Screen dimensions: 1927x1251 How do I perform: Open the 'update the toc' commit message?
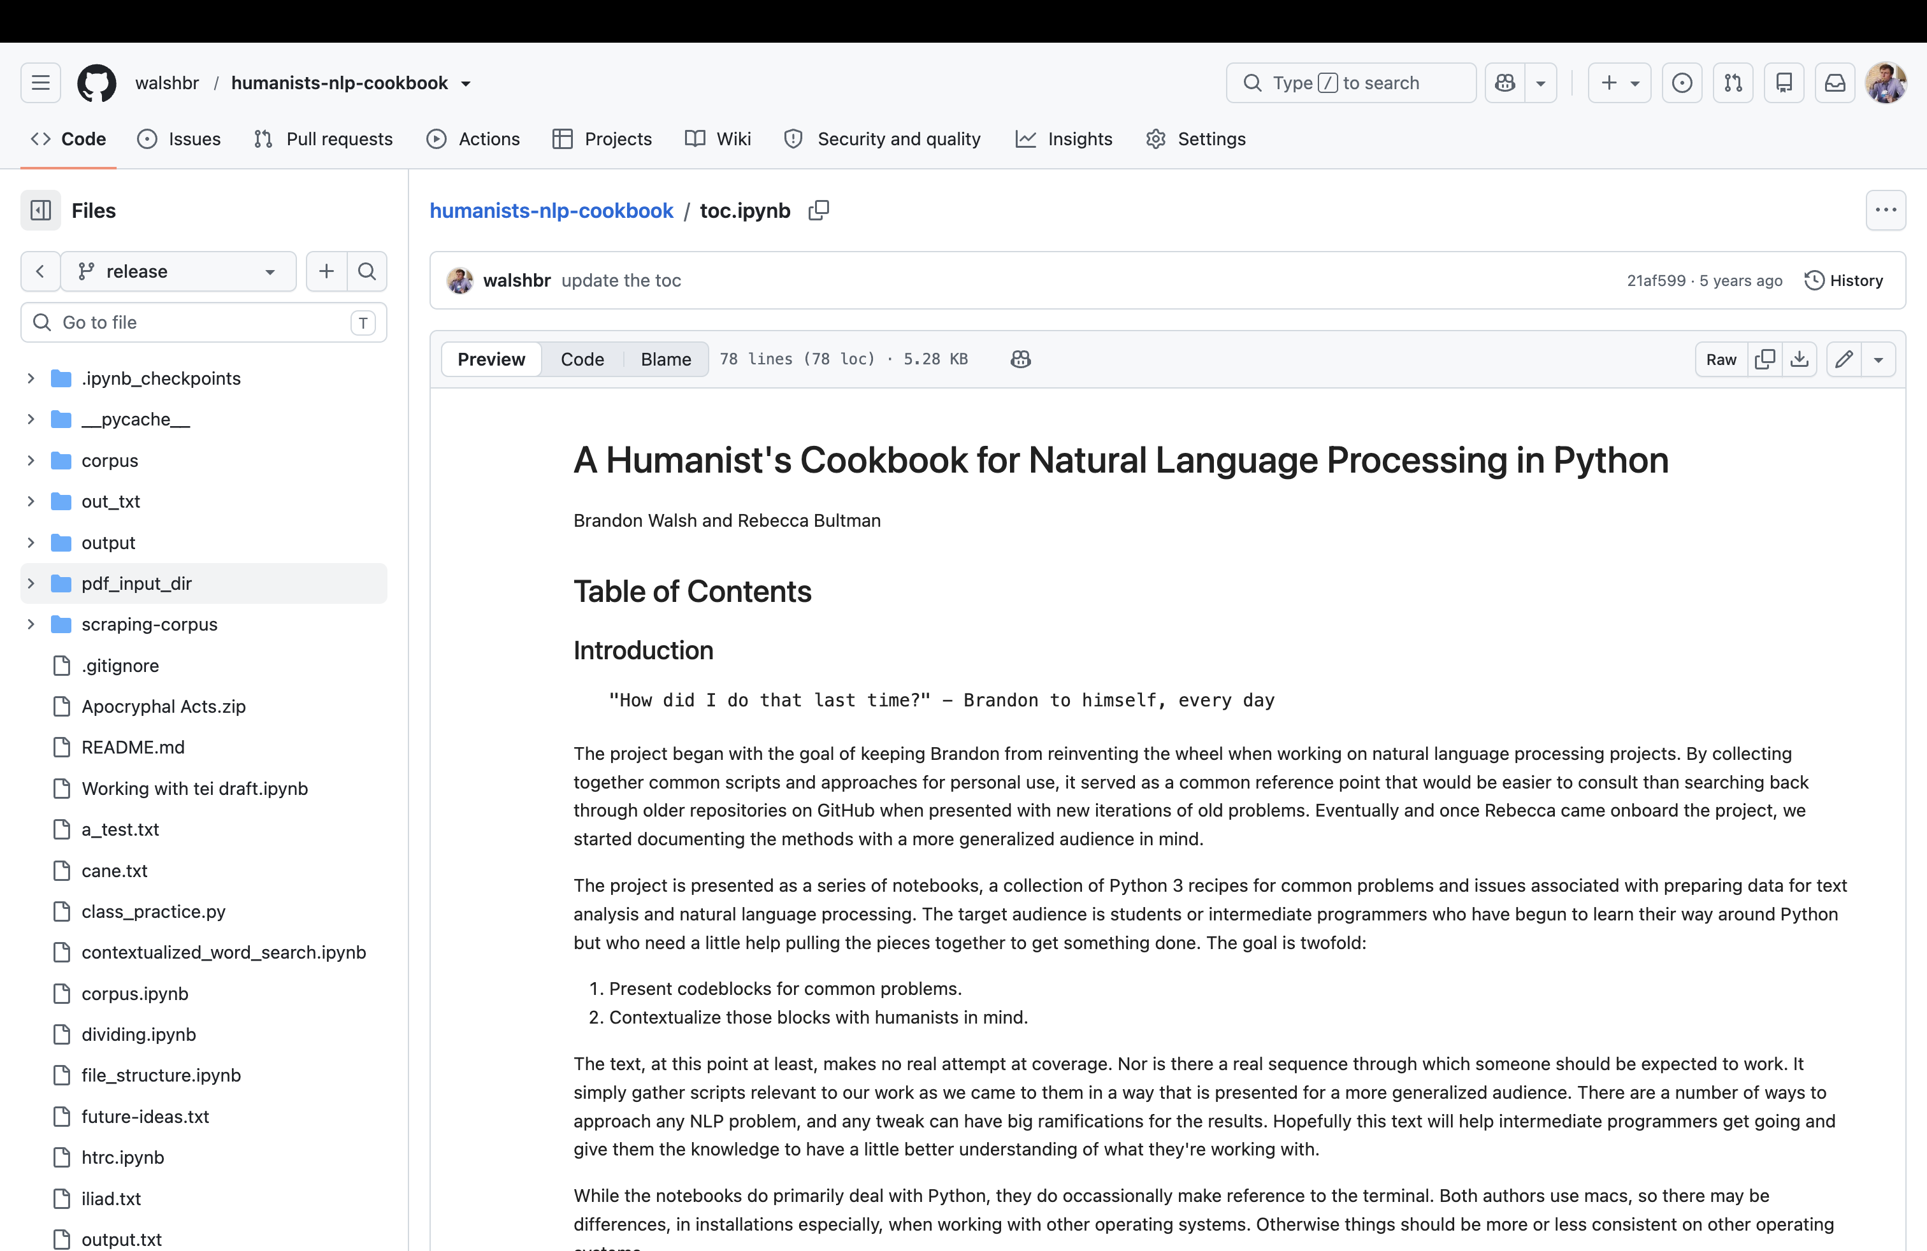click(621, 280)
